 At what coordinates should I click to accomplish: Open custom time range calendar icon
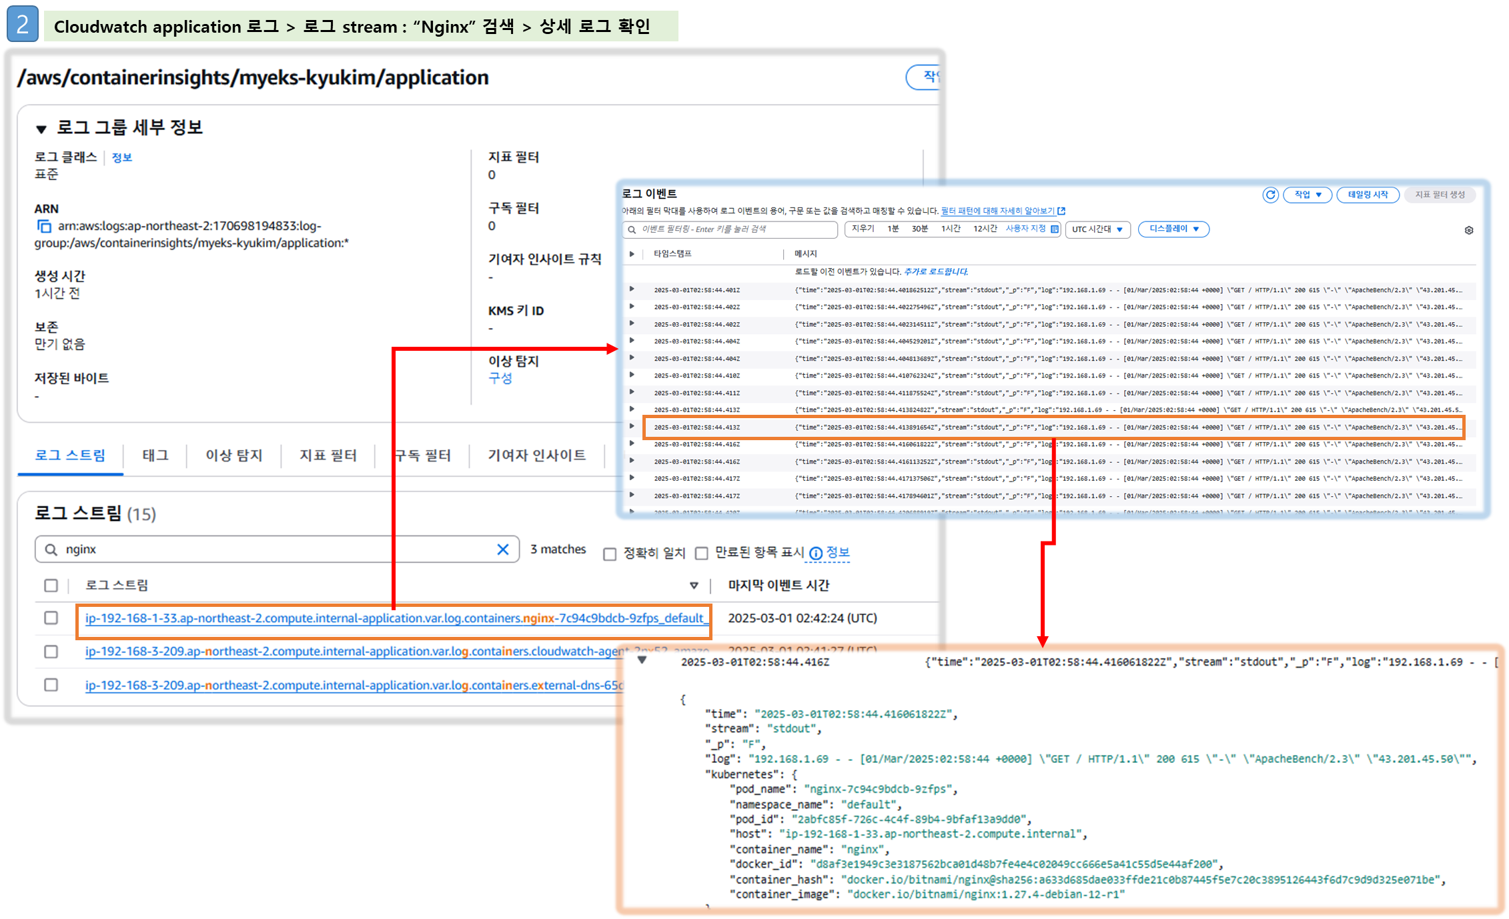[1055, 229]
